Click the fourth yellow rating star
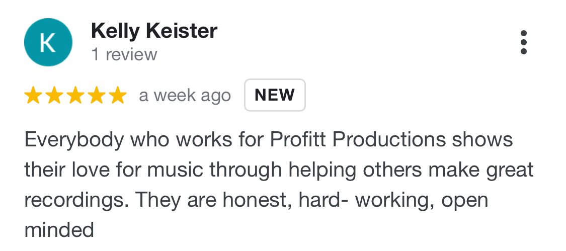Viewport: 566px width, 251px height. point(96,95)
